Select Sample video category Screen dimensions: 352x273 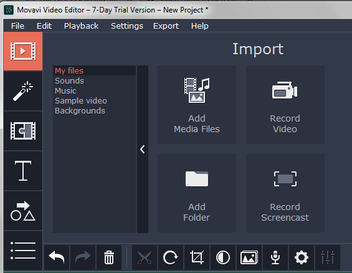coord(94,100)
